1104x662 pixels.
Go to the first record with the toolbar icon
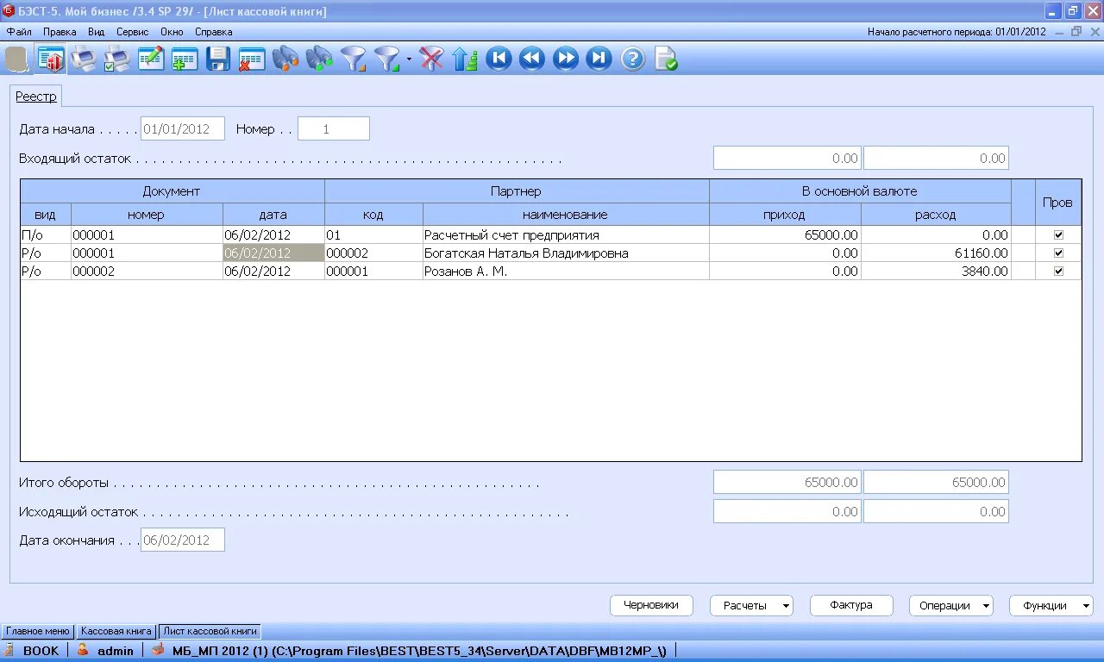click(499, 59)
